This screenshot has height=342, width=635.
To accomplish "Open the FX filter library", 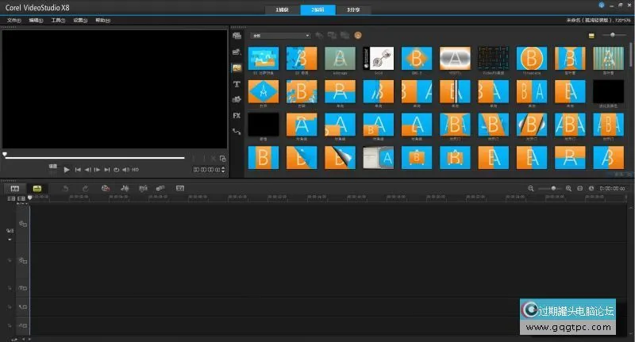I will click(x=237, y=115).
